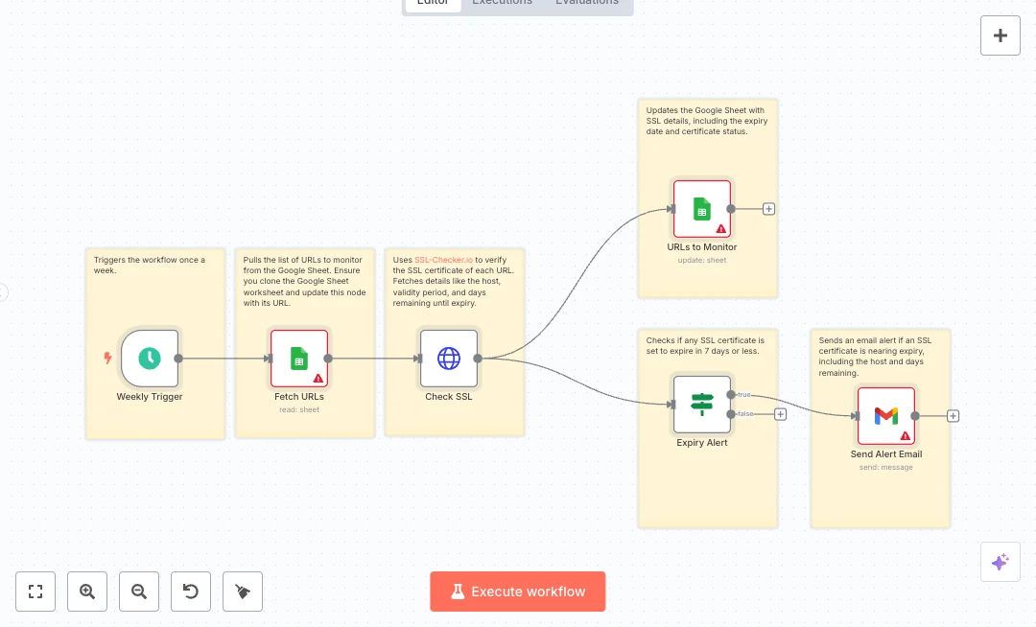The height and width of the screenshot is (627, 1036).
Task: Select the Send Alert Email Gmail node
Action: click(x=886, y=415)
